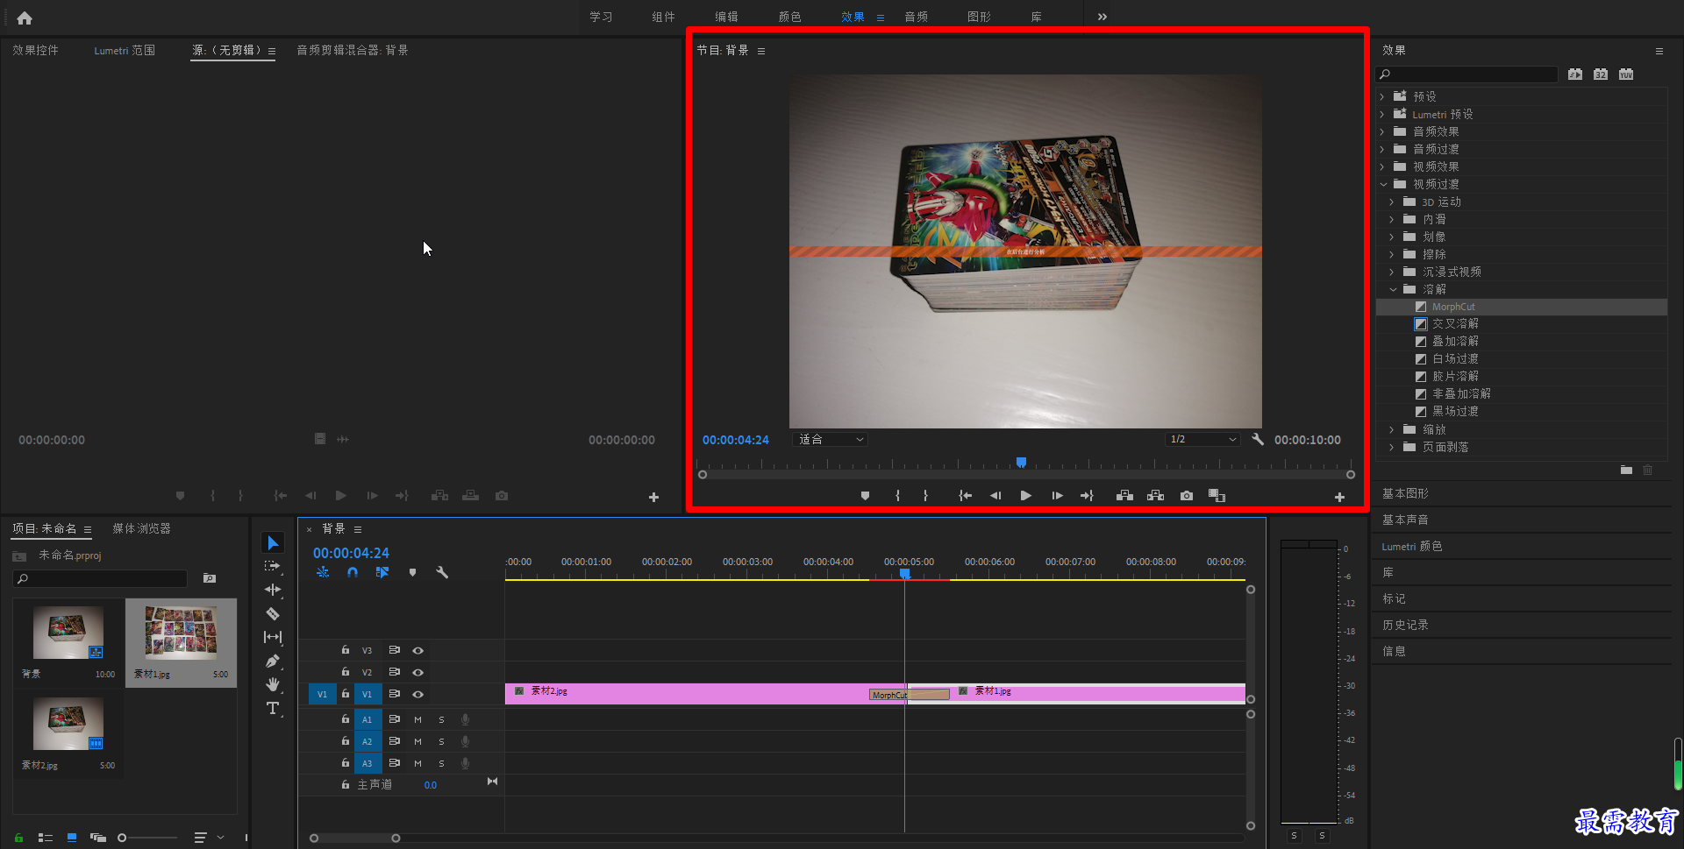Image resolution: width=1684 pixels, height=849 pixels.
Task: Toggle linked selection in timeline
Action: (382, 572)
